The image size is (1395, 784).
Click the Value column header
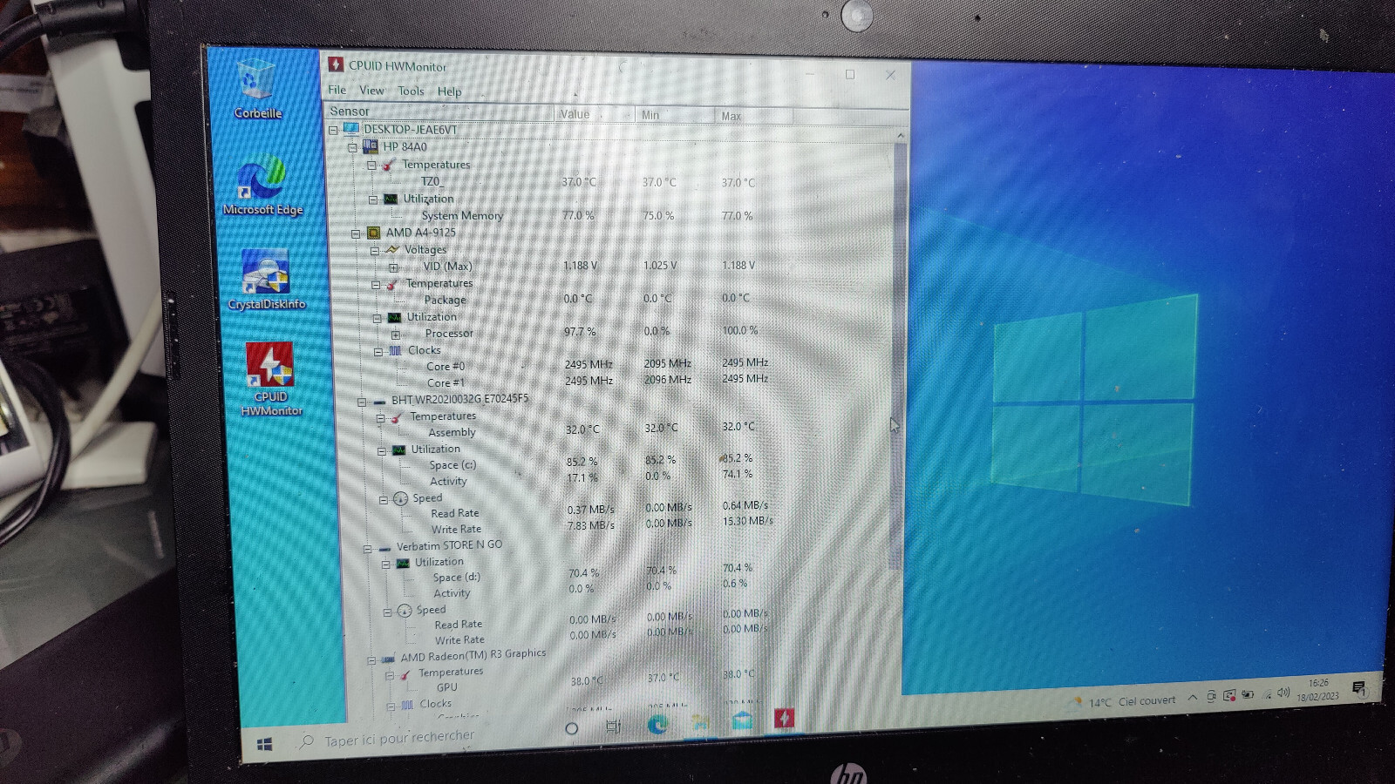tap(595, 114)
